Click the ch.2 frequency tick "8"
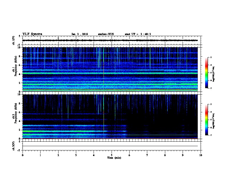226x174 pixels. pos(20,103)
